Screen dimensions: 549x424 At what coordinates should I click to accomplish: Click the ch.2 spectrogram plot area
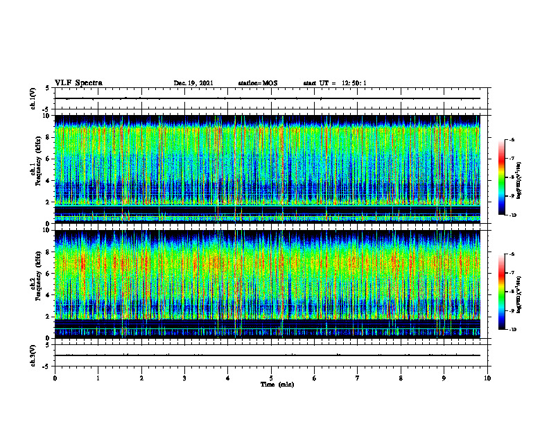point(268,284)
